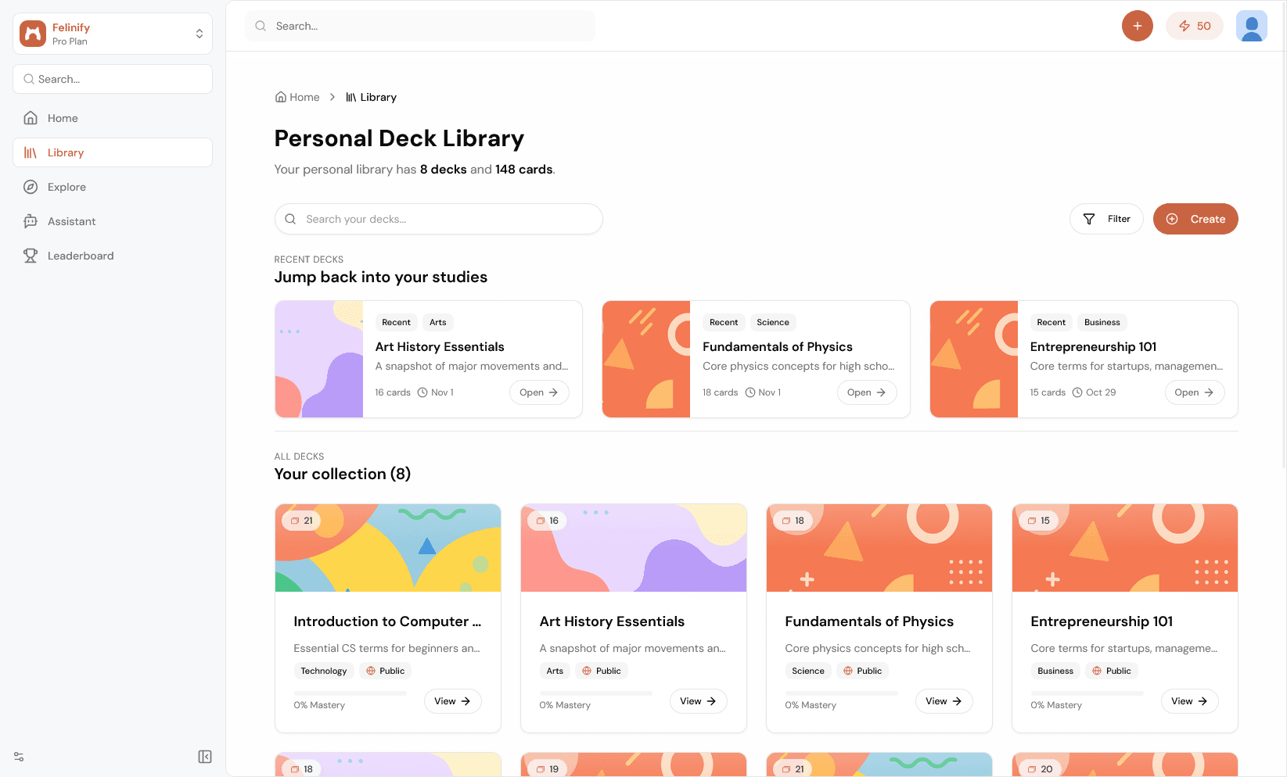Navigate to Library via the breadcrumb

378,97
